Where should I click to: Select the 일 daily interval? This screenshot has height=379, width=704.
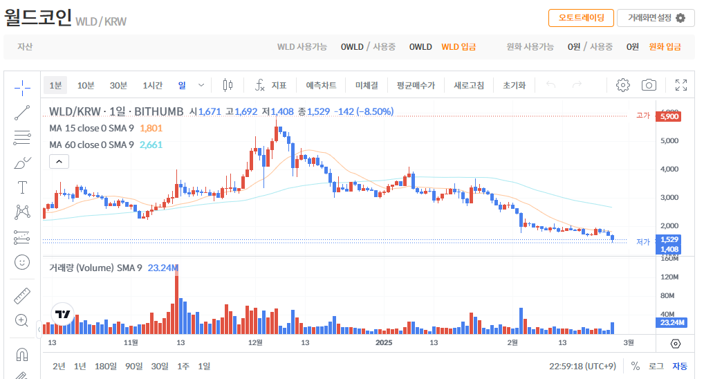(x=182, y=85)
